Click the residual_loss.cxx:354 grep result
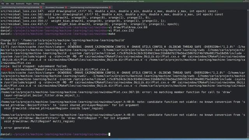The width and height of the screenshot is (249, 140). coord(83,21)
